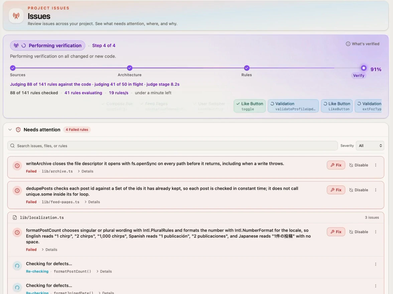Click the 41 rules evaluating text
Viewport: 393px width, 294px height.
point(83,93)
